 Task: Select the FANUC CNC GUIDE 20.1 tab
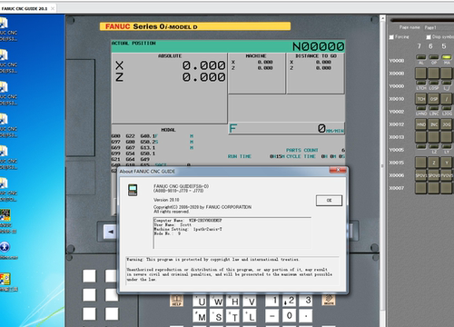[x=27, y=8]
